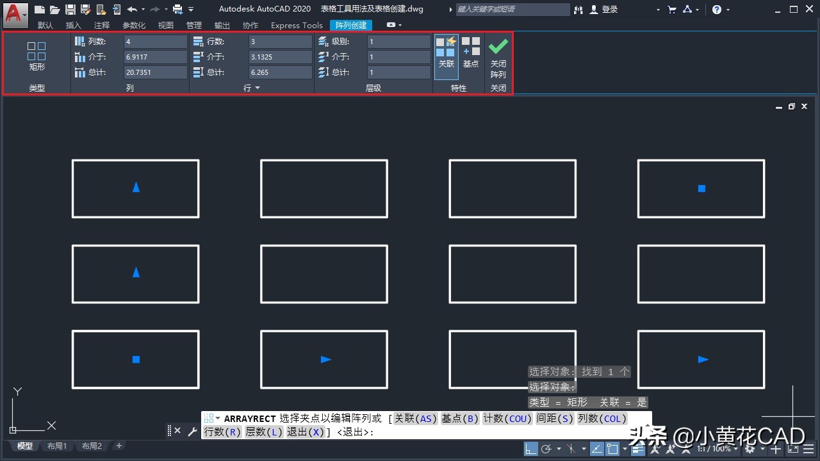Switch to the 默认 ribbon tab

pos(45,26)
